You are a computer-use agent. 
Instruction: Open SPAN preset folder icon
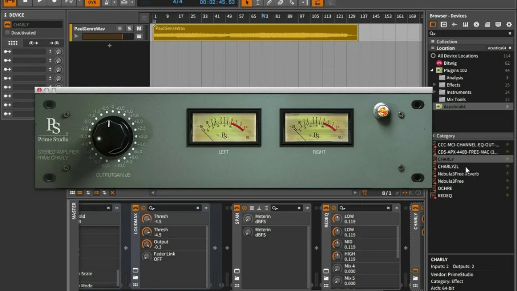237,278
